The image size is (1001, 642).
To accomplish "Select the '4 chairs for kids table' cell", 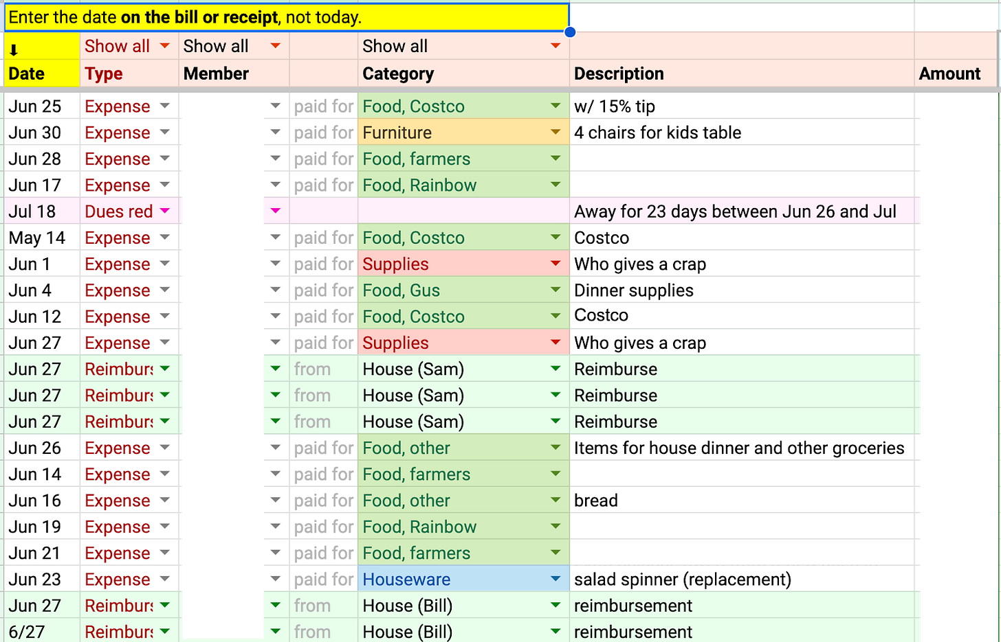I will pos(742,133).
